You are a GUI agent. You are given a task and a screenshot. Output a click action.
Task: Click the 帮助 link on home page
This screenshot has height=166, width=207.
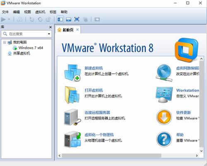(x=180, y=135)
